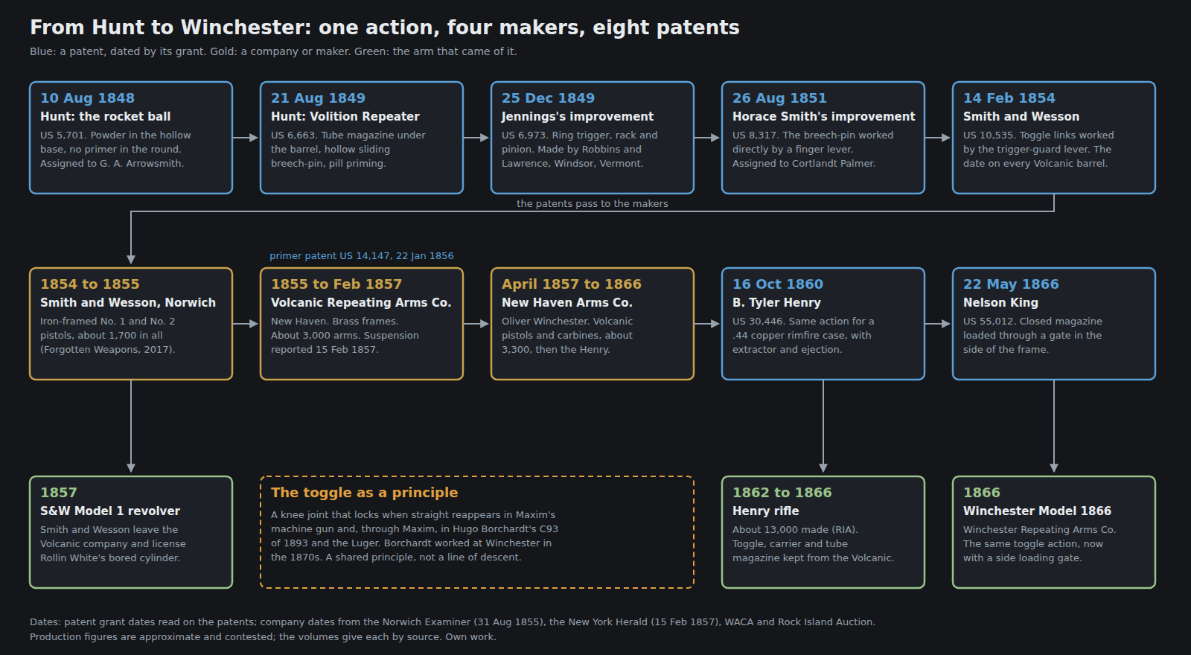The image size is (1191, 655).
Task: Click the text 'About 13,000 made (RIA).'
Action: click(795, 530)
